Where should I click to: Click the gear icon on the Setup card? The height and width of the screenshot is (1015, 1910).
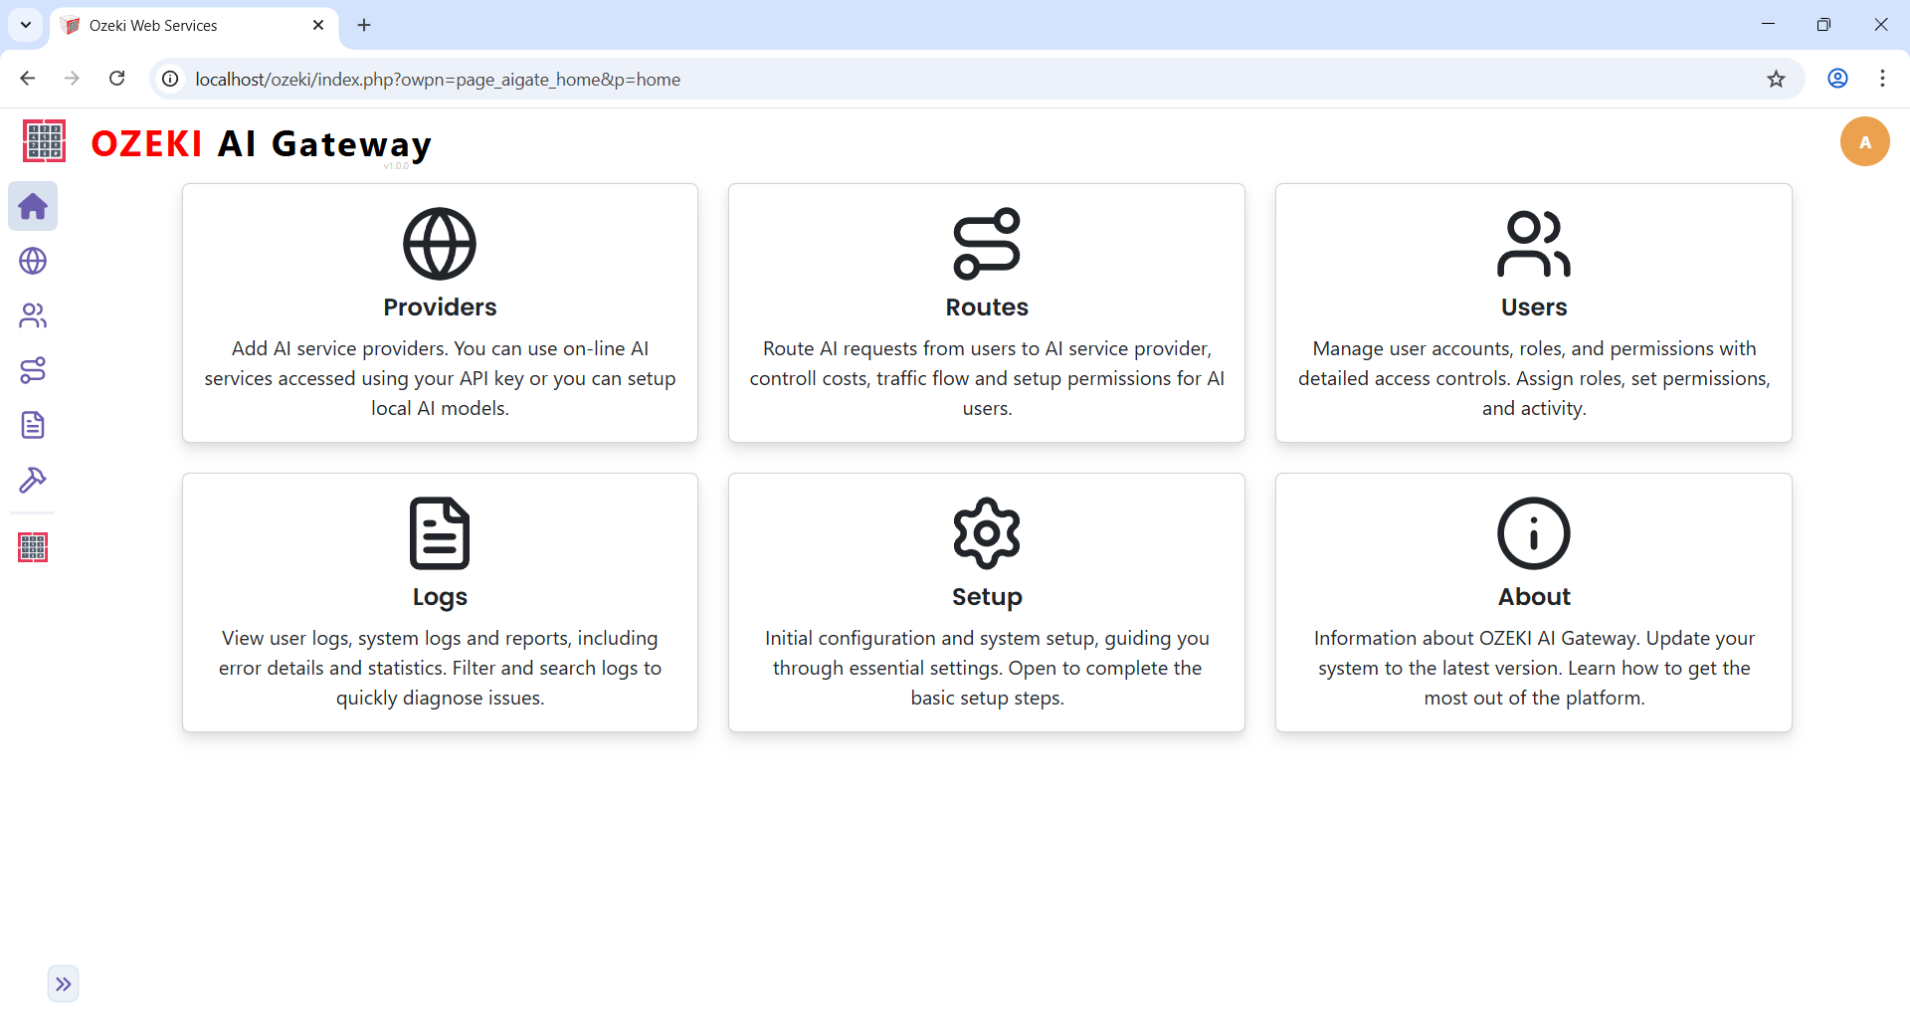[x=986, y=532]
